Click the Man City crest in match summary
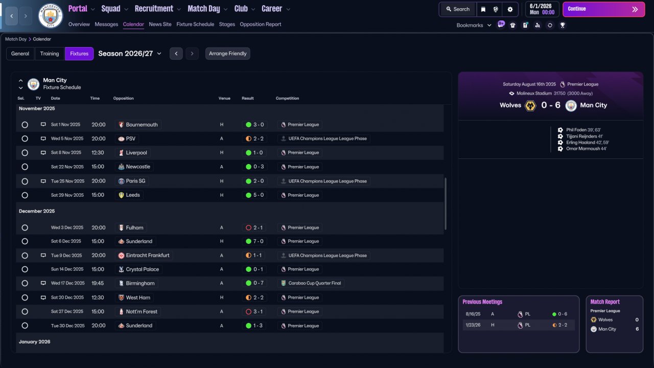The image size is (654, 368). click(571, 106)
